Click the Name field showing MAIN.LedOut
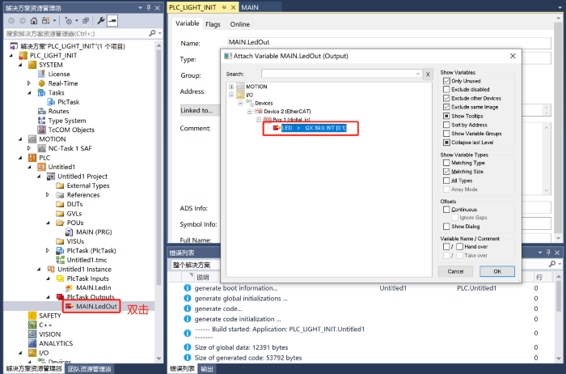566x374 pixels. pos(389,43)
